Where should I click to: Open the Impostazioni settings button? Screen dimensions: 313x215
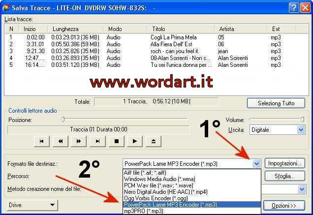tap(284, 163)
